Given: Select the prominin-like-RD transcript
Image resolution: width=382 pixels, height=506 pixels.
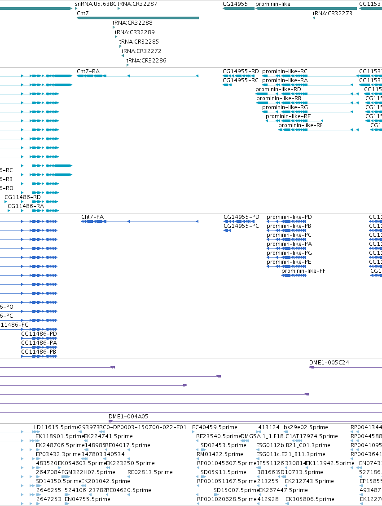Looking at the screenshot, I should [307, 94].
